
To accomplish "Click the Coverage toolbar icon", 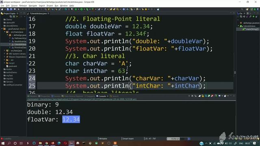I will (x=87, y=9).
